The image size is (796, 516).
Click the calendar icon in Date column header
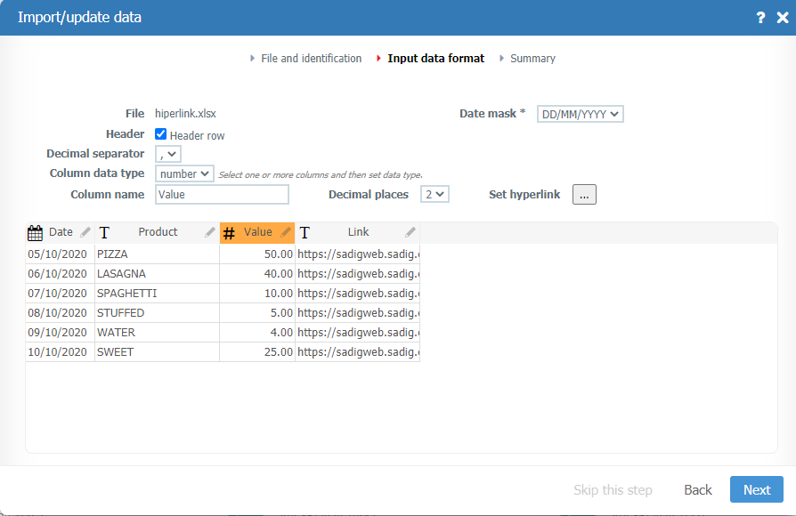tap(36, 233)
